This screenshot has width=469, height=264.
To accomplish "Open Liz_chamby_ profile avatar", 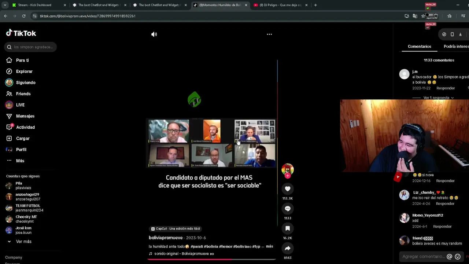I will 404,195.
